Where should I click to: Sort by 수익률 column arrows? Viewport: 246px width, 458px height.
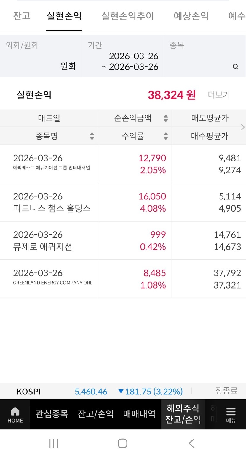pos(166,136)
